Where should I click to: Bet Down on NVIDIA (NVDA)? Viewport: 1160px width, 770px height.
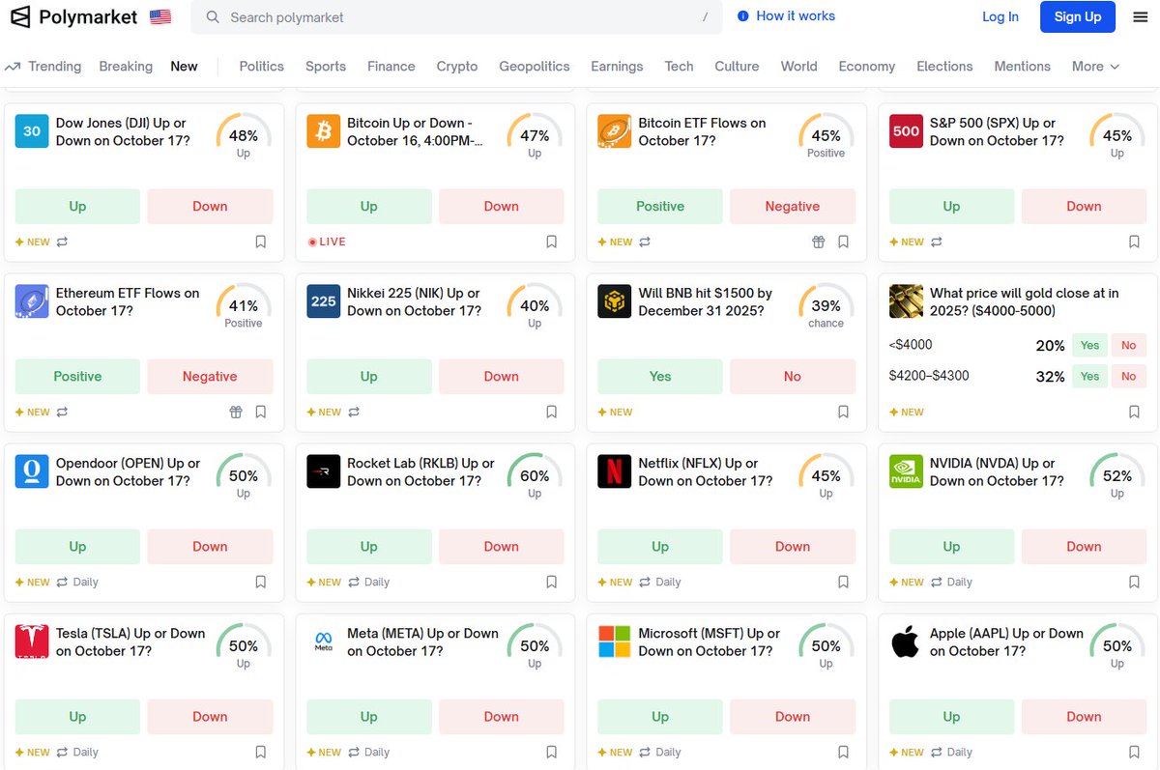point(1084,546)
